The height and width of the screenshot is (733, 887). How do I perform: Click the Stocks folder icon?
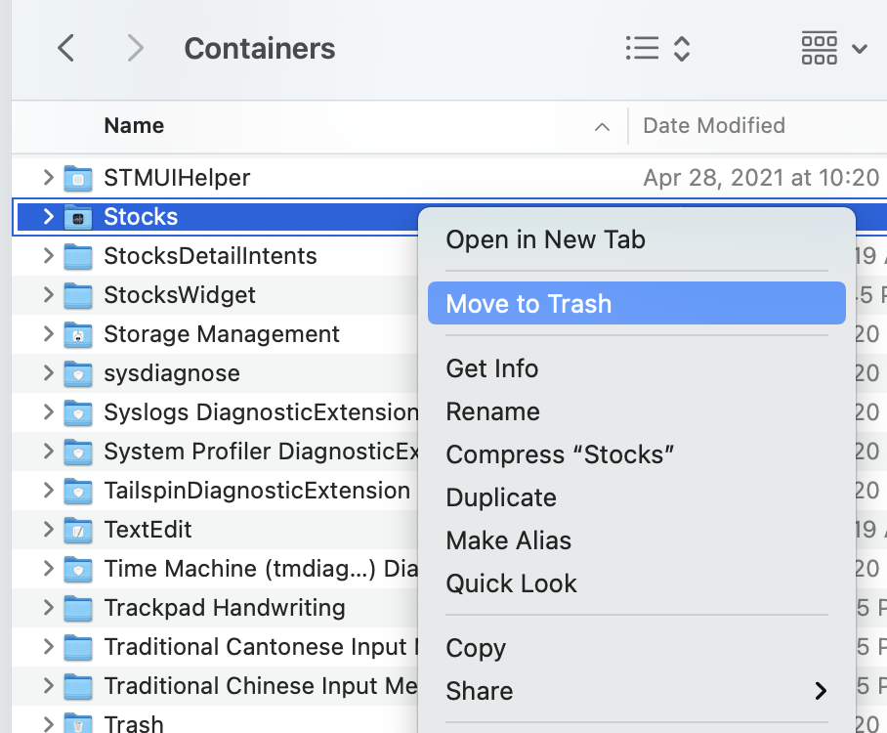pyautogui.click(x=78, y=217)
